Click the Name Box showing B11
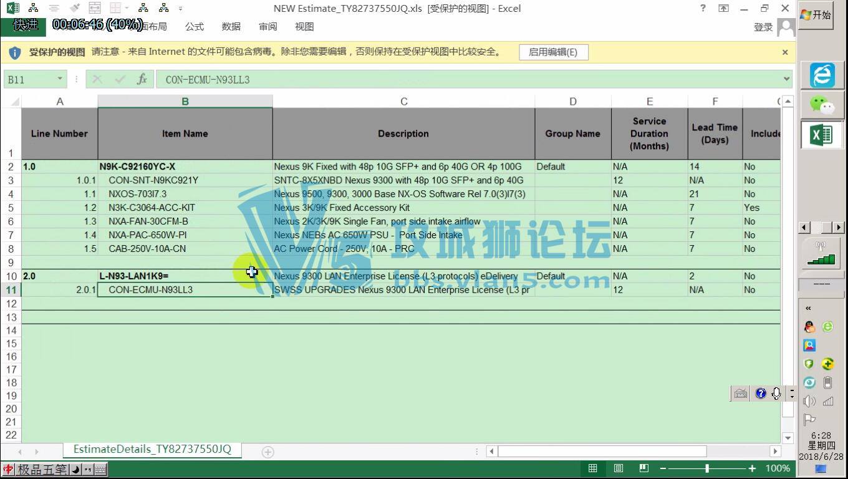The height and width of the screenshot is (479, 848). pyautogui.click(x=29, y=79)
